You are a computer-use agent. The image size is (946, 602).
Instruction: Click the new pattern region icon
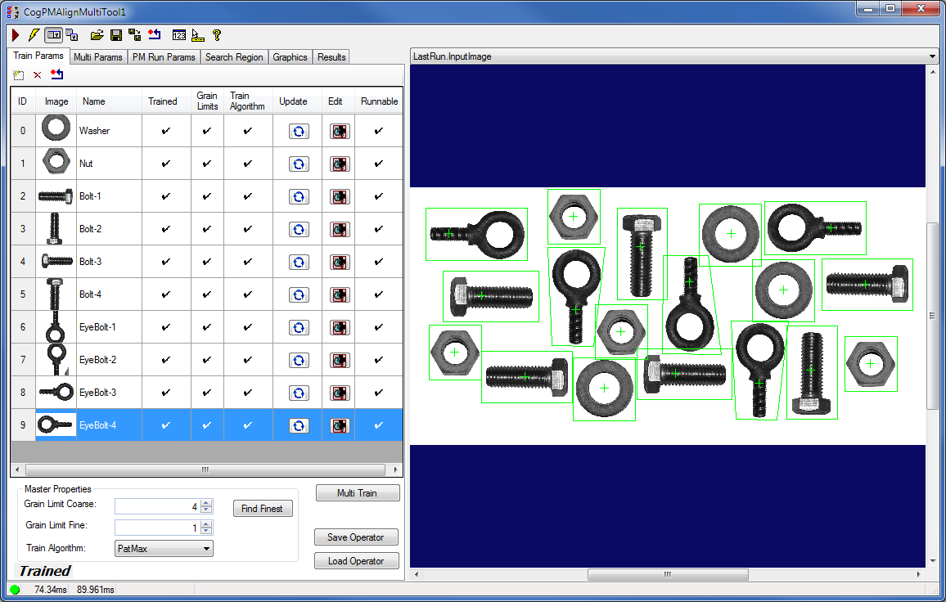[x=18, y=74]
